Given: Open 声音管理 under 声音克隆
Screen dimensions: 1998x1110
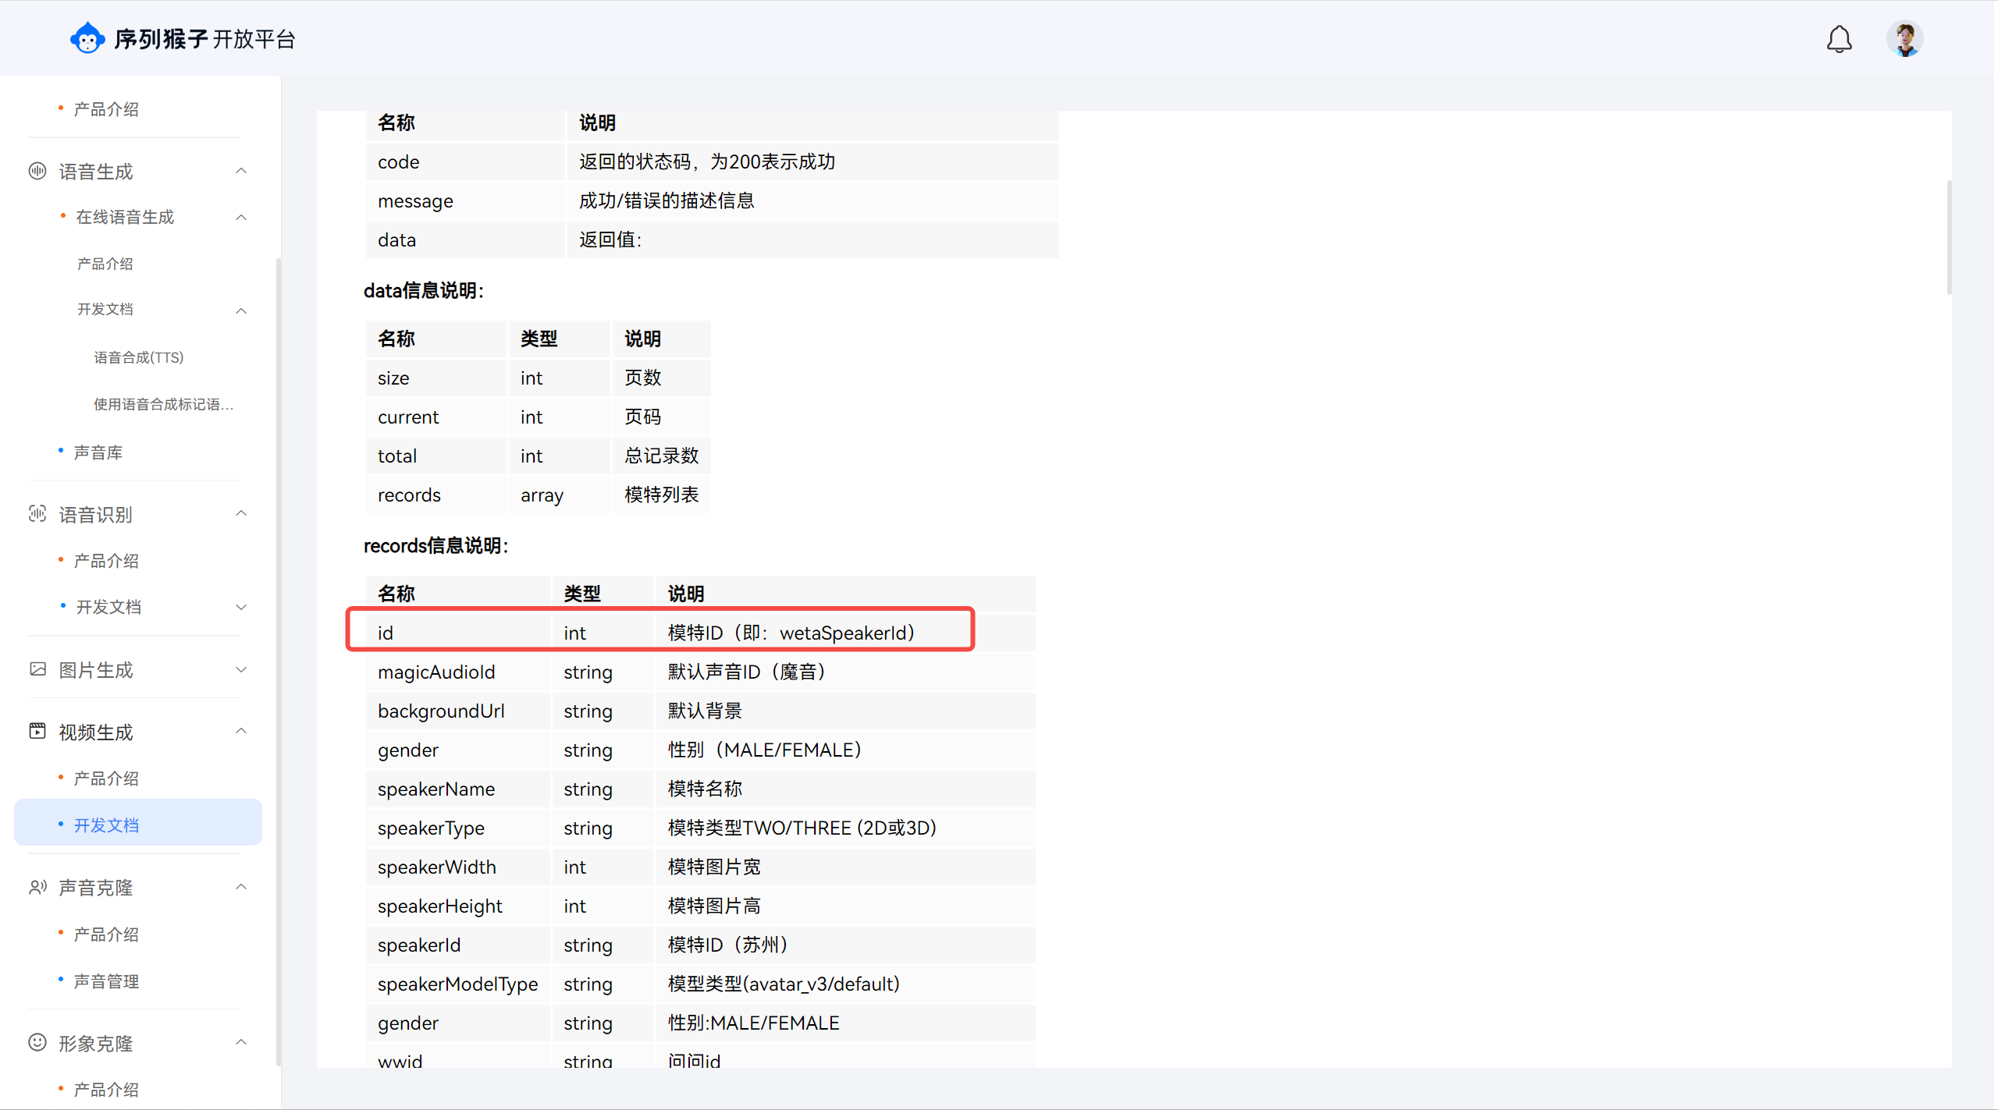Looking at the screenshot, I should point(106,981).
